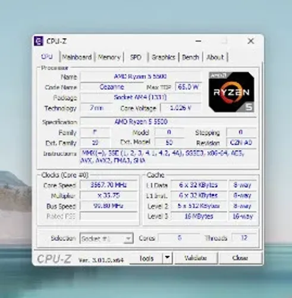Click the Level 3 value 16 MBytes
Image resolution: width=292 pixels, height=298 pixels.
pyautogui.click(x=199, y=216)
